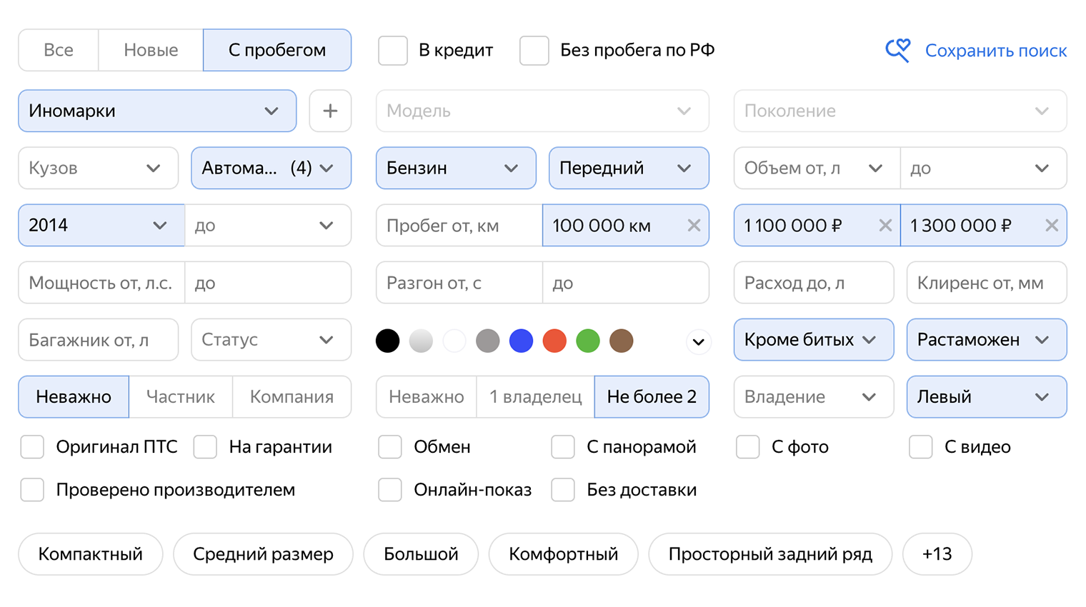Select seller type Компания
Image resolution: width=1086 pixels, height=607 pixels.
coord(292,397)
